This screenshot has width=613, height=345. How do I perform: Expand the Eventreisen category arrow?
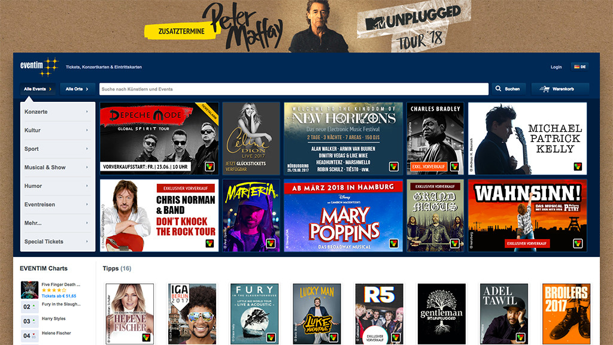[87, 205]
